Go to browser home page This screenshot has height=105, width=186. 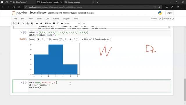tap(19, 7)
